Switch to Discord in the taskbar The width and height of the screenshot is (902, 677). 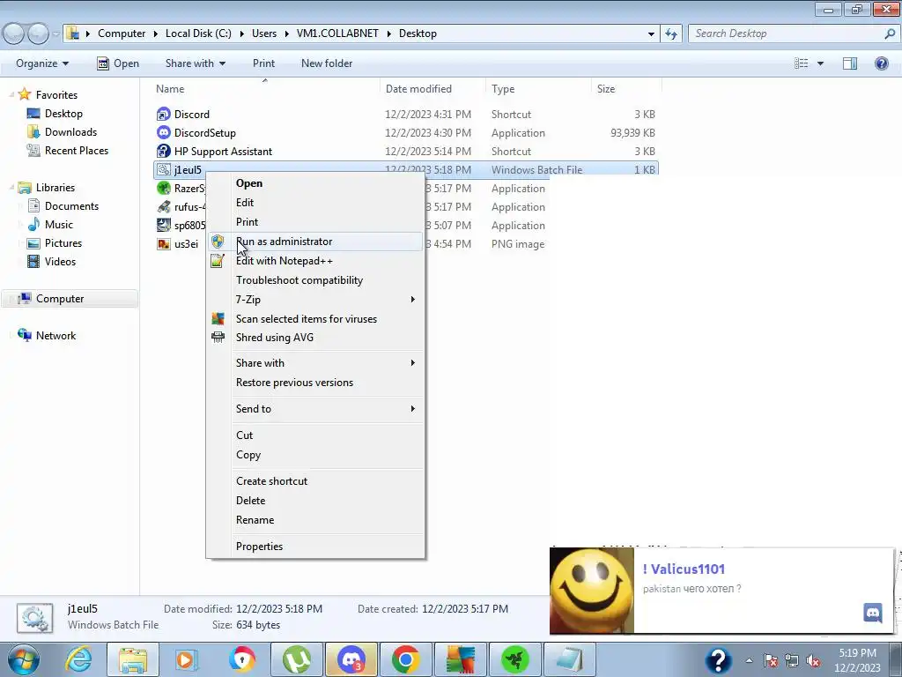[x=351, y=659]
